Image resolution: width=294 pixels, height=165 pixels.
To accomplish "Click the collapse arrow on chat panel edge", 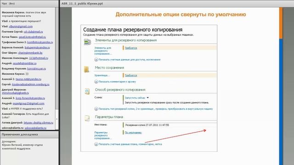I will tap(57, 119).
